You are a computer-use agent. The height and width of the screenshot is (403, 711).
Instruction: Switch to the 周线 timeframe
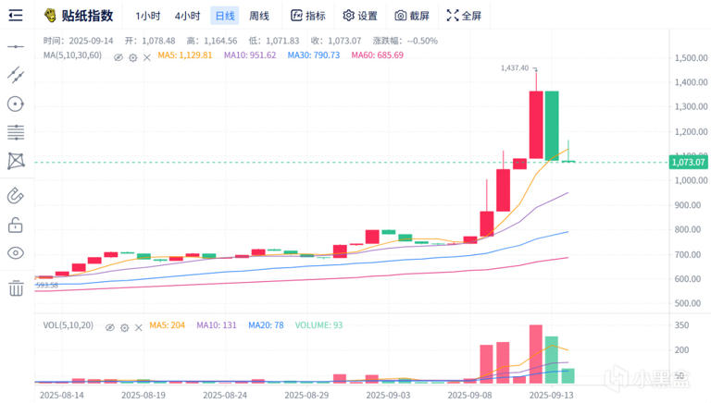coord(259,16)
